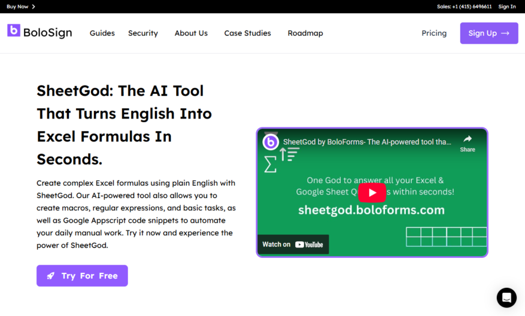
Task: Click the BoloSign purple logo icon
Action: tap(14, 31)
